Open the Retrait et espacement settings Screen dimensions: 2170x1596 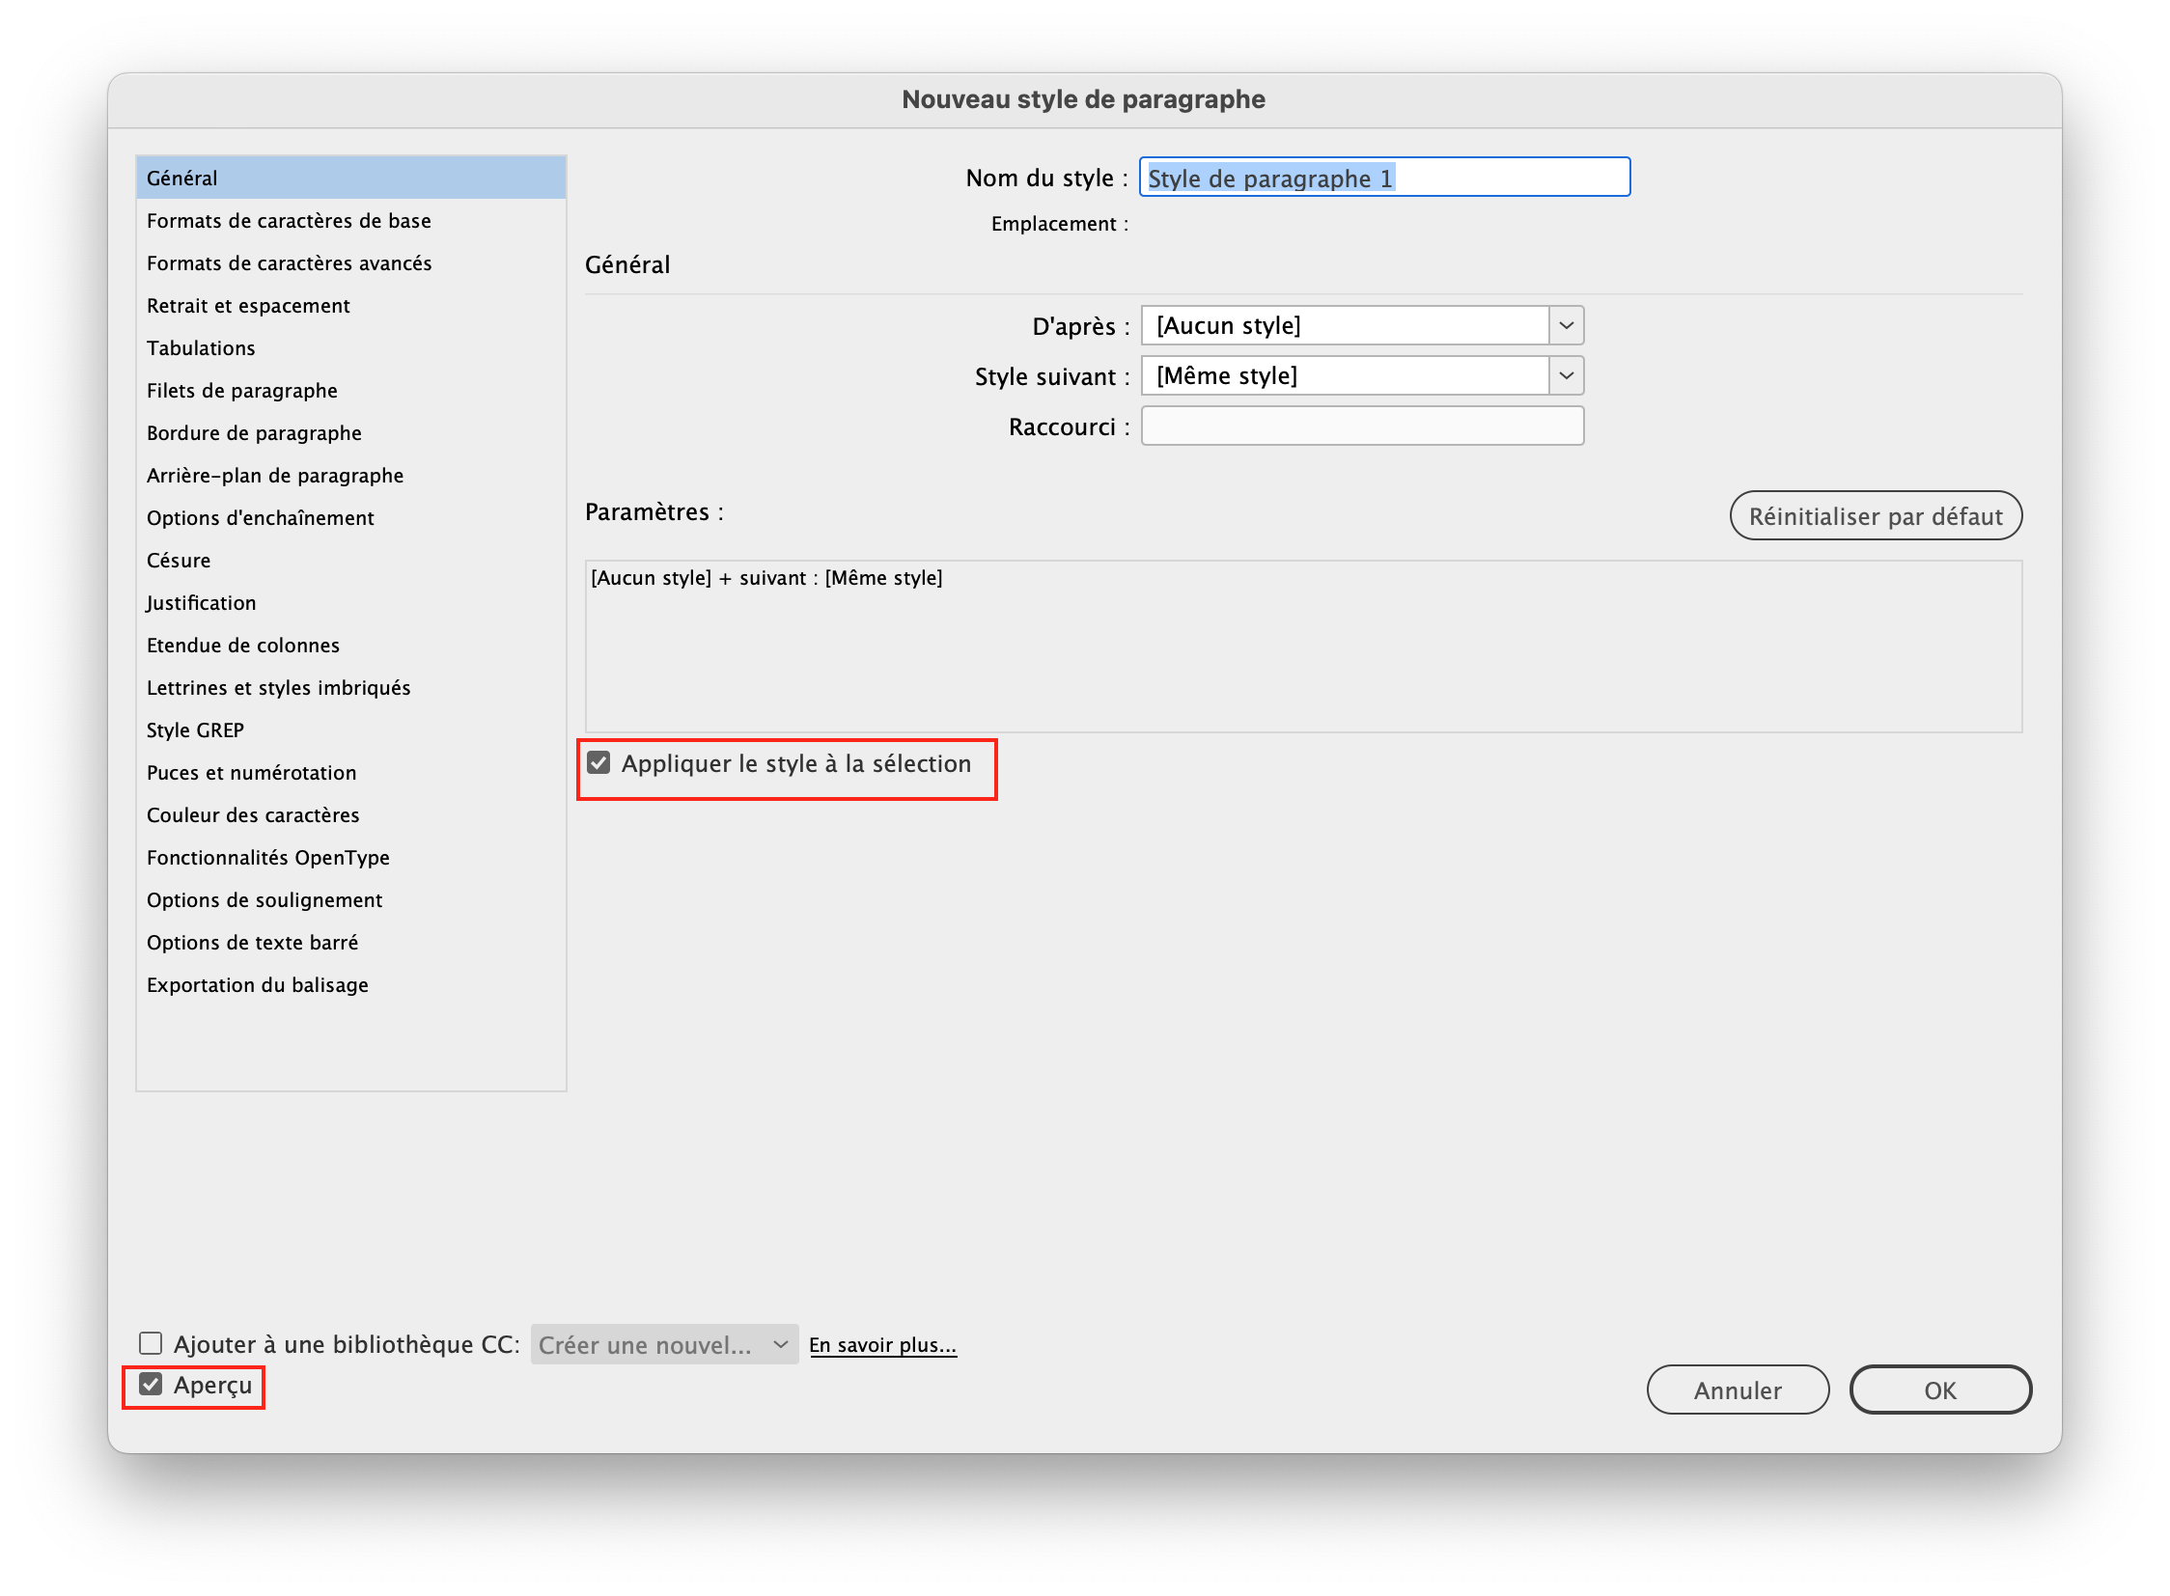(x=248, y=305)
